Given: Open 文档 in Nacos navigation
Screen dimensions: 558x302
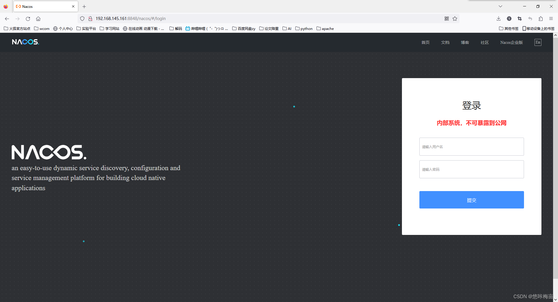Looking at the screenshot, I should [445, 42].
